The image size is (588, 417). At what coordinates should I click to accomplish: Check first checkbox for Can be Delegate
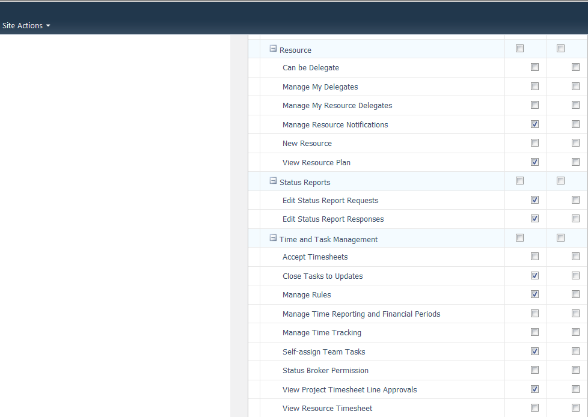point(534,68)
